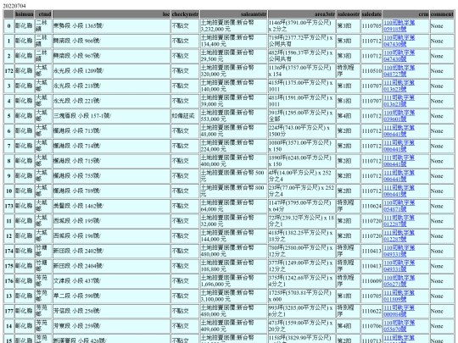458x343 pixels.
Task: Open crm link ending 054871 in row 173
Action: click(x=399, y=206)
